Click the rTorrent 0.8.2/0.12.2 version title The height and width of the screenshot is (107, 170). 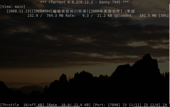tap(71, 2)
